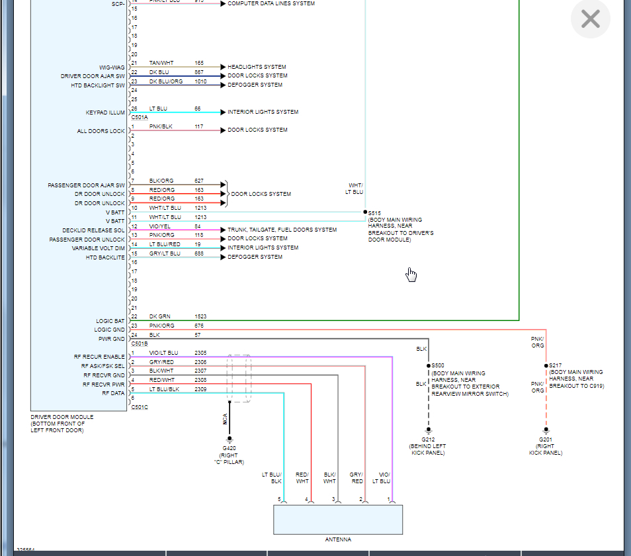Screen dimensions: 631x556
Task: Click arrow on TAN/WHT wire 165
Action: tap(223, 67)
